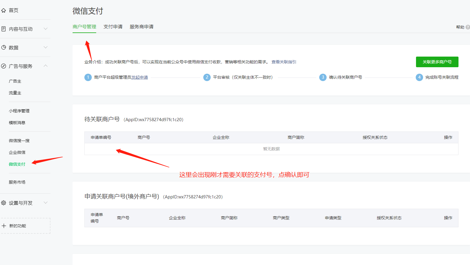470x265 pixels.
Task: Click the 帮助 link text
Action: coord(460,27)
